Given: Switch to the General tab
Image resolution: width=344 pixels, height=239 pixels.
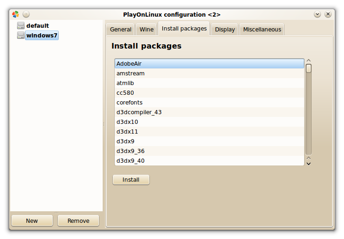Looking at the screenshot, I should (120, 30).
